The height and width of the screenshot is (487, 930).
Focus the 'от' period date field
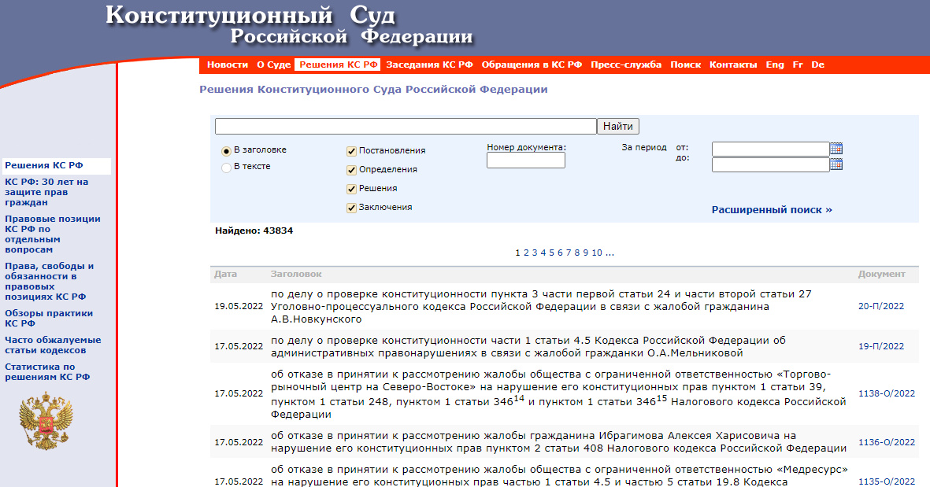[x=770, y=149]
